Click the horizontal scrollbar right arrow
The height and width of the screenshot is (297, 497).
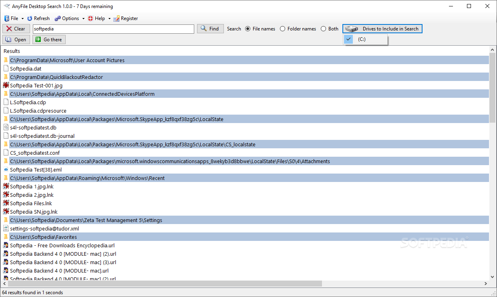[486, 283]
